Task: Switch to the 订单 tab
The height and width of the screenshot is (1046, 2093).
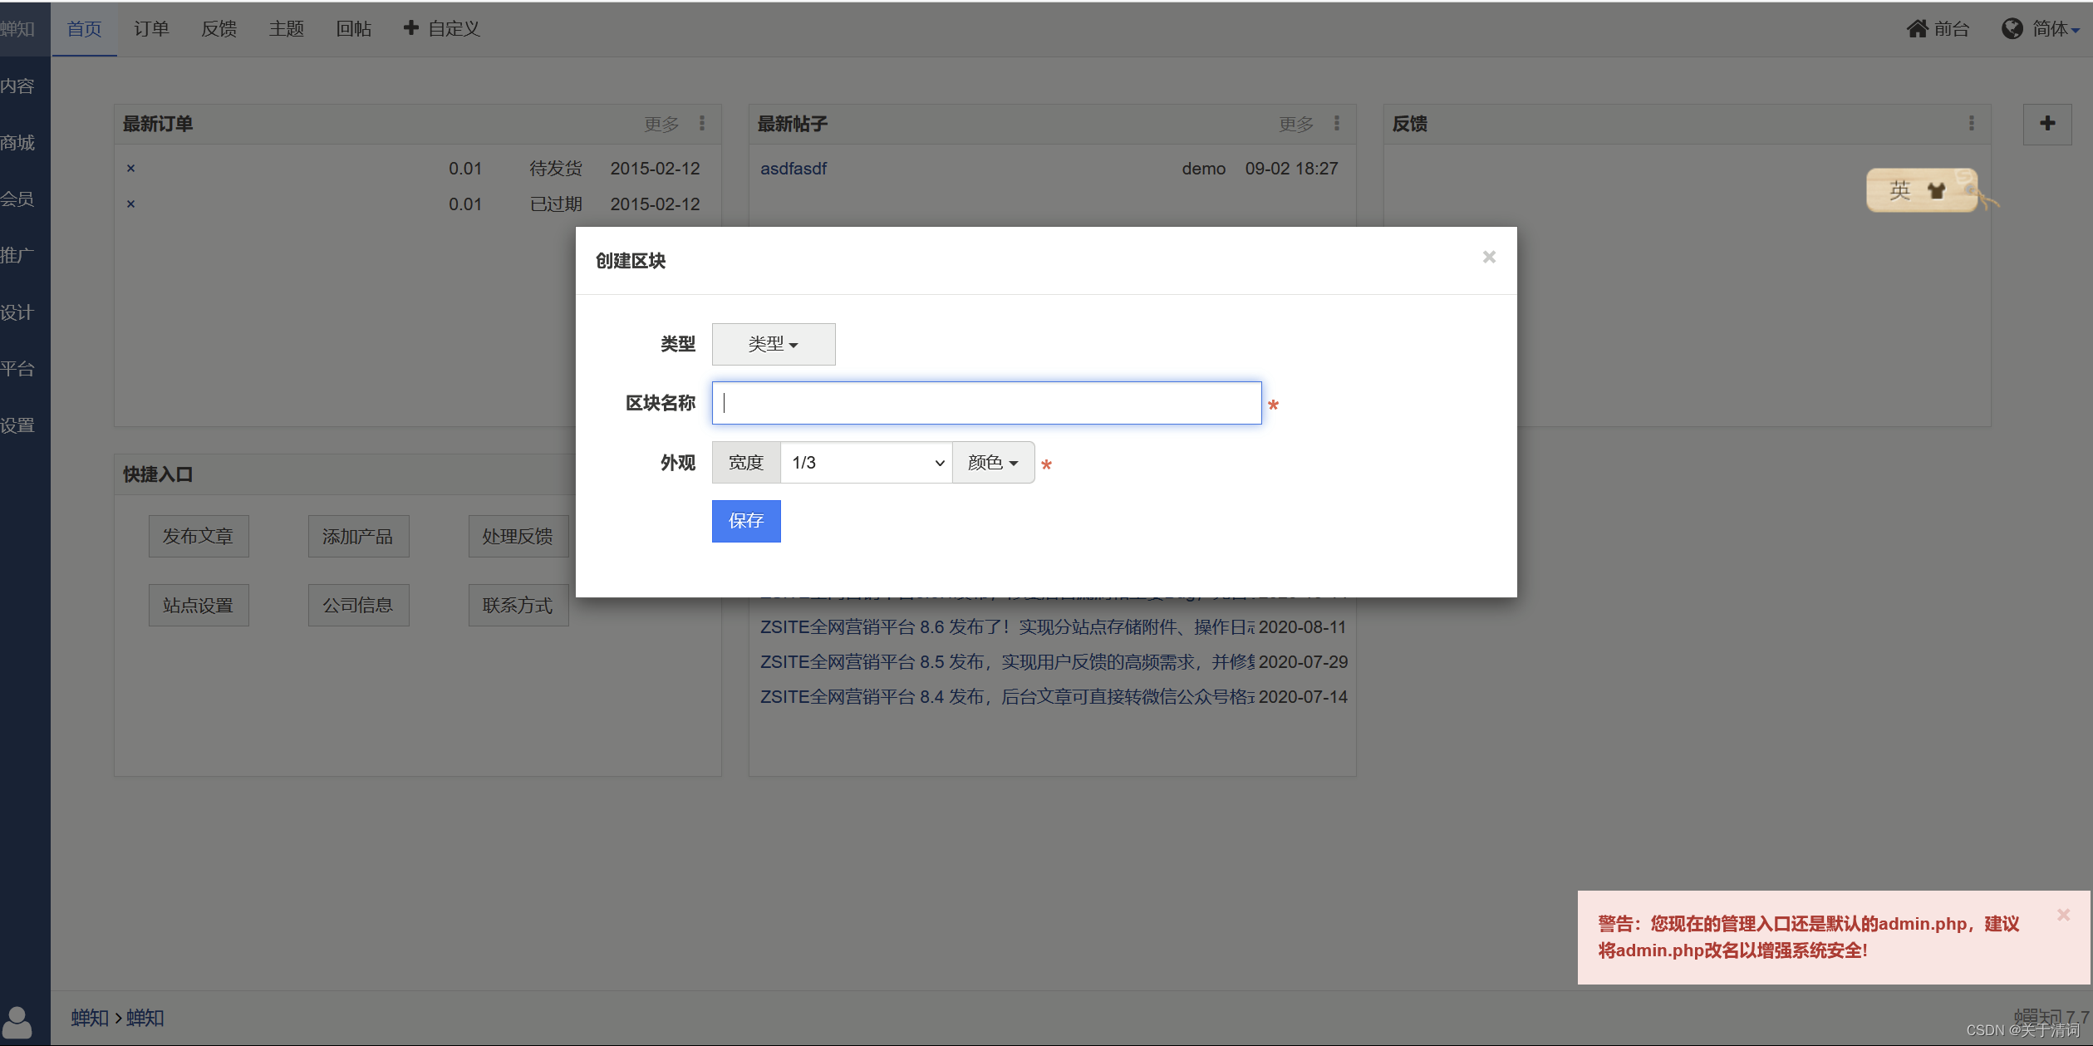Action: [x=151, y=29]
